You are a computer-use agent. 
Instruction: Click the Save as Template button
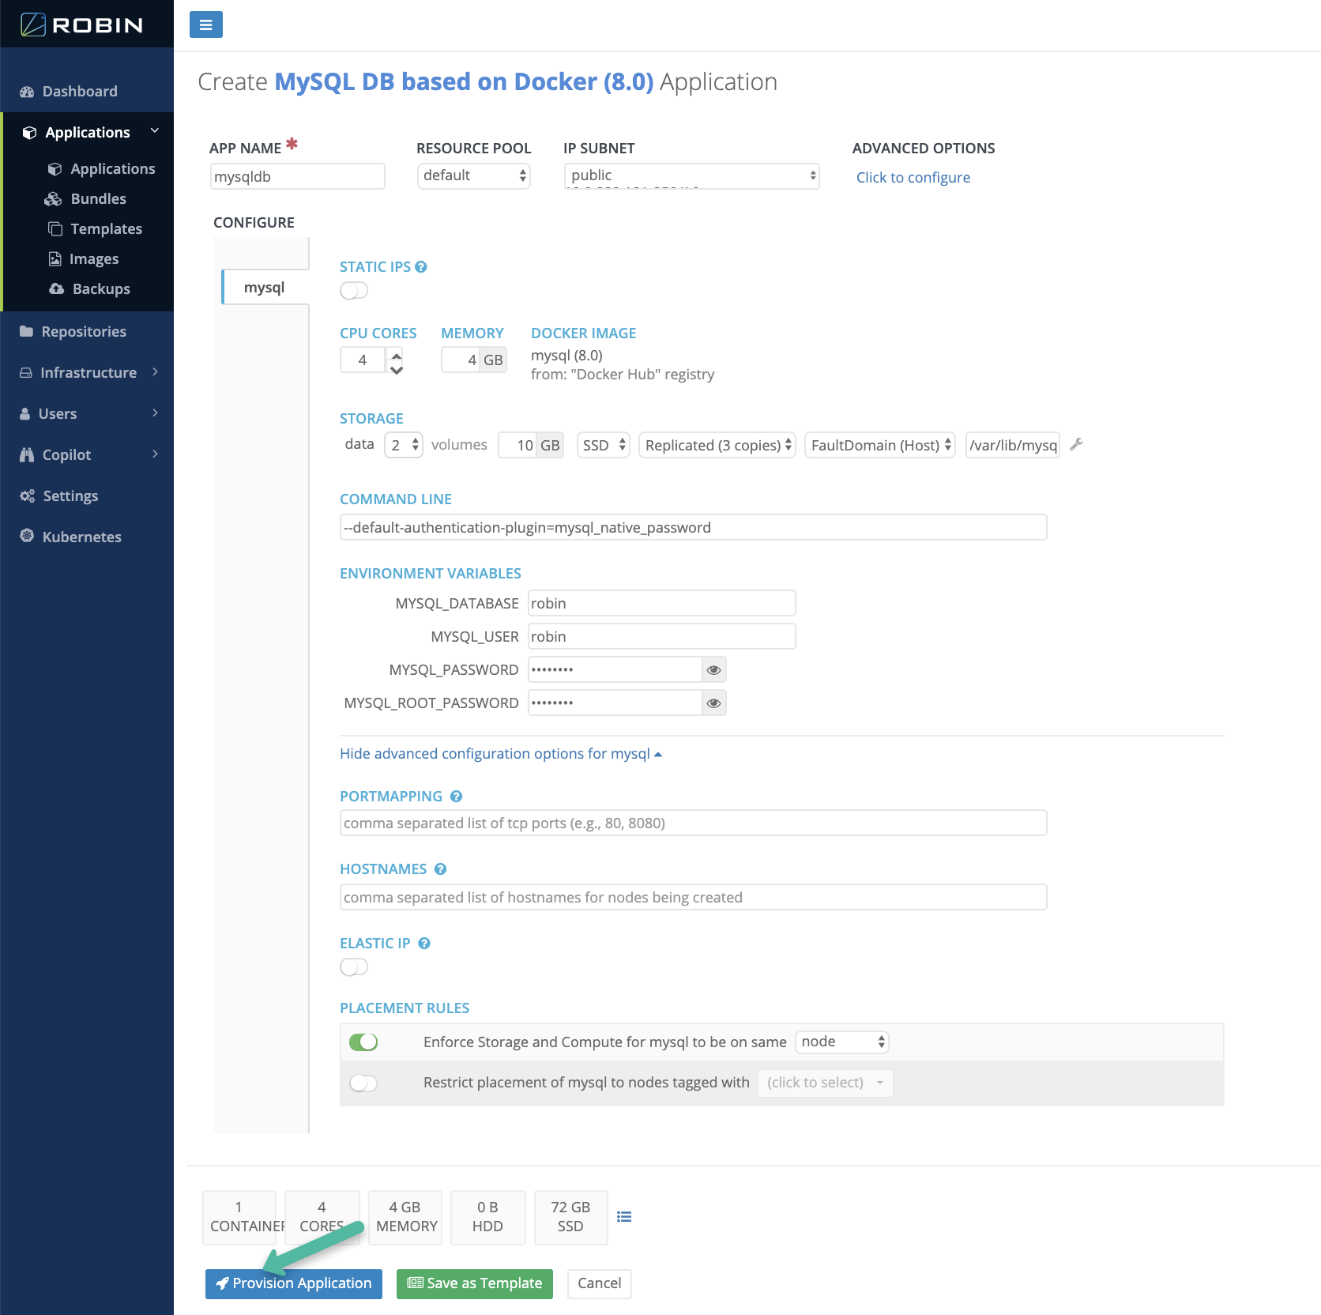pos(475,1283)
